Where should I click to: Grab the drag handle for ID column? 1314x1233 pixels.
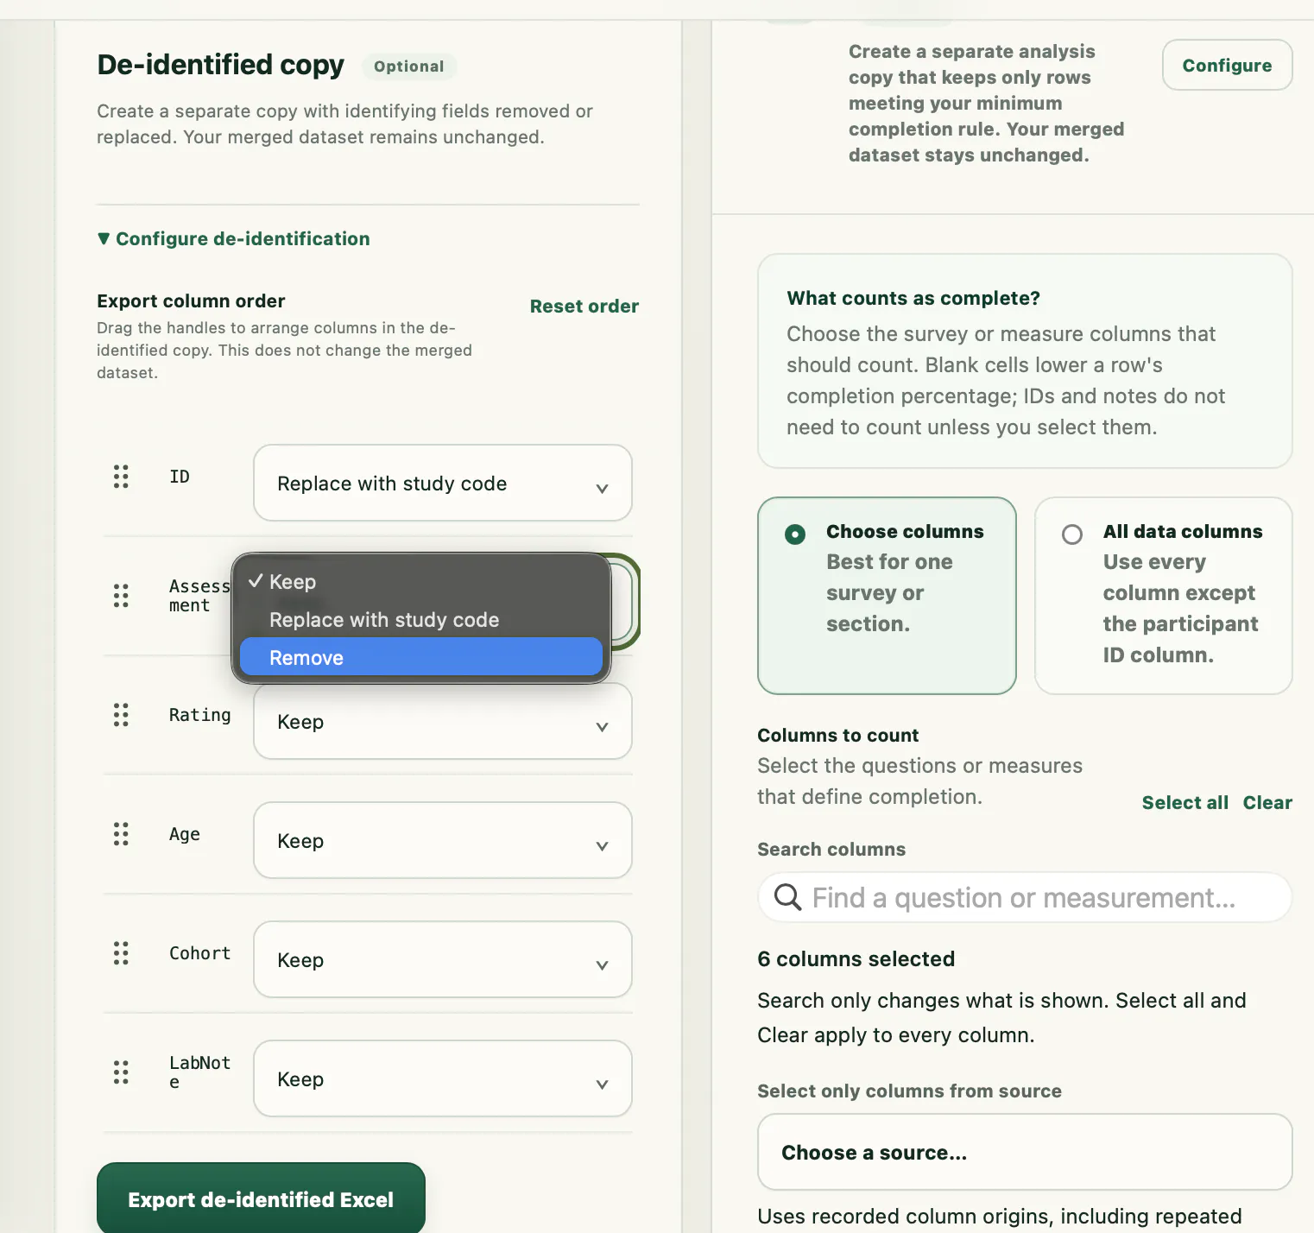121,477
